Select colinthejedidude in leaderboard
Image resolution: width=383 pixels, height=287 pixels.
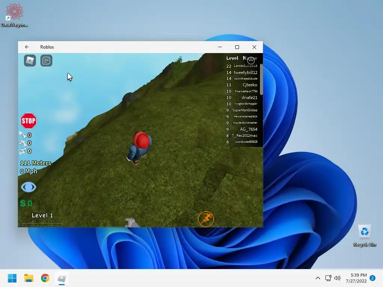click(x=246, y=78)
